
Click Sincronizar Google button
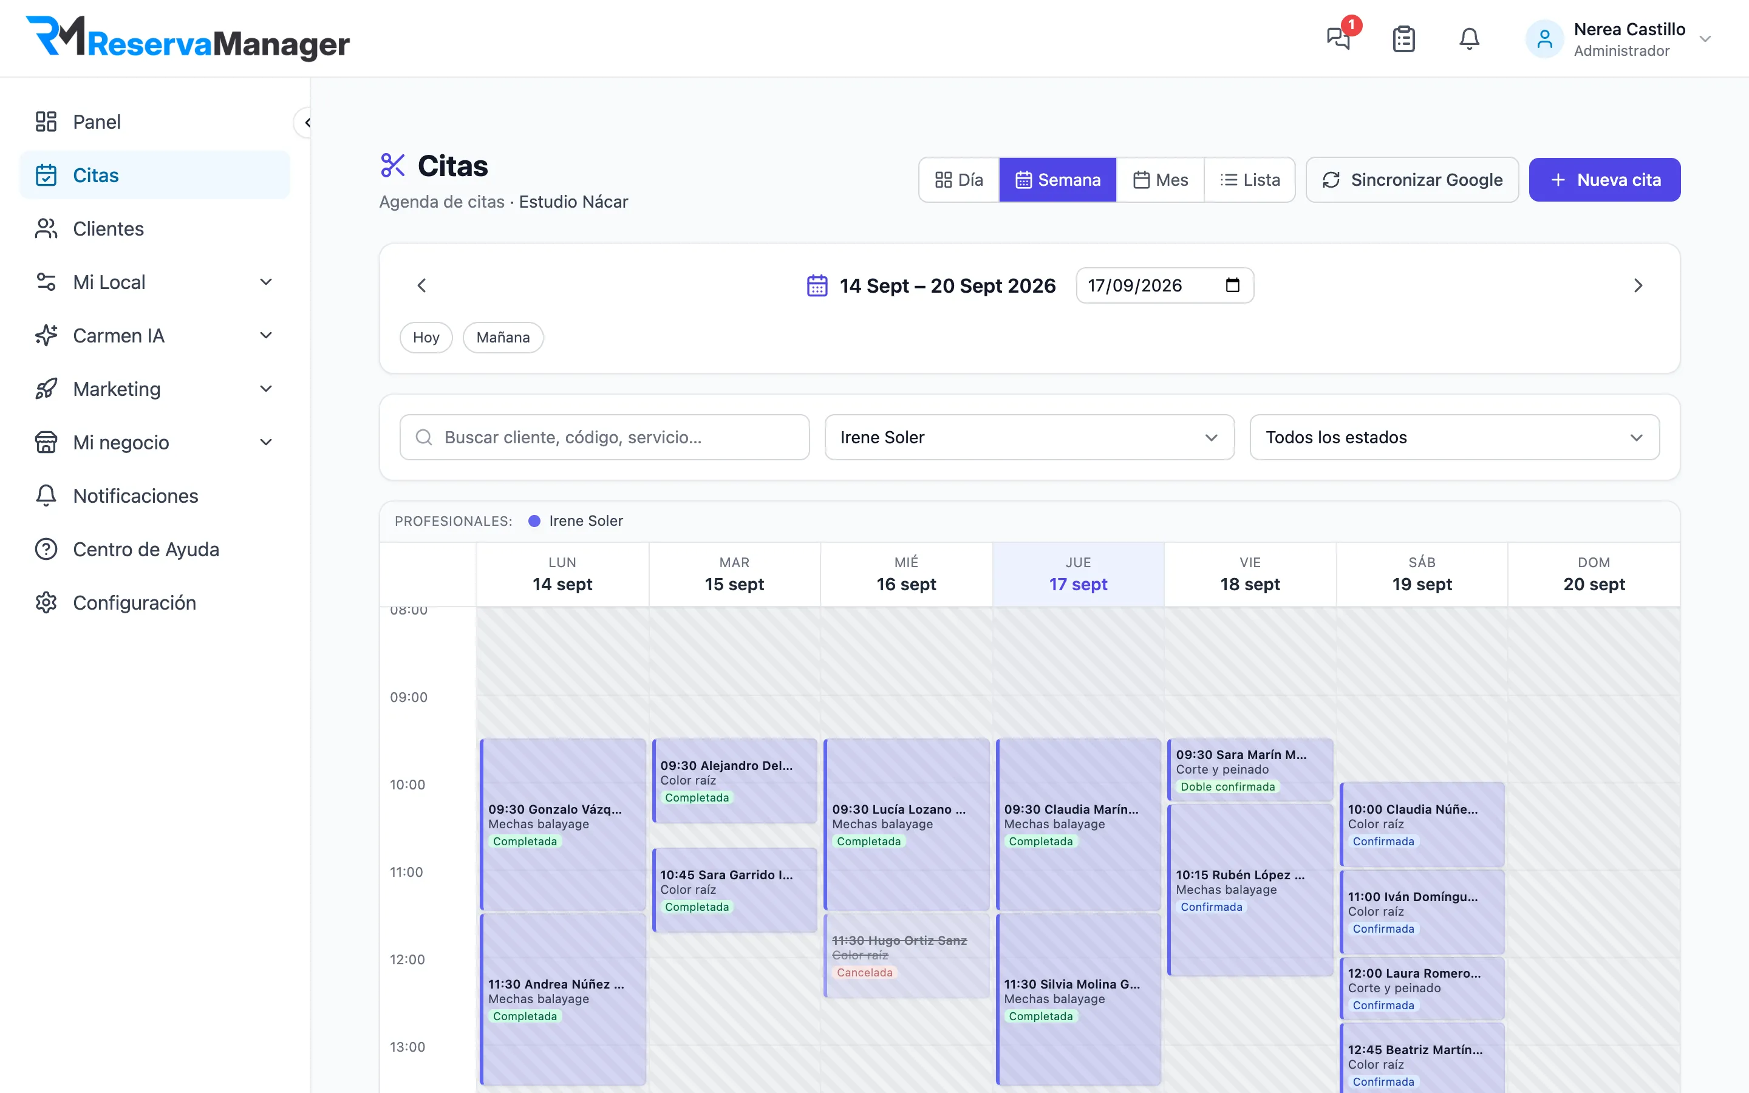1412,180
